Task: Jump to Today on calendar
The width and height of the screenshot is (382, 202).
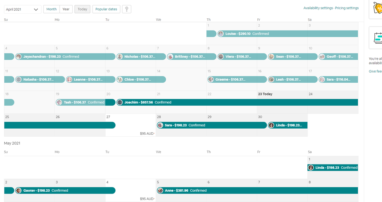Action: [82, 9]
